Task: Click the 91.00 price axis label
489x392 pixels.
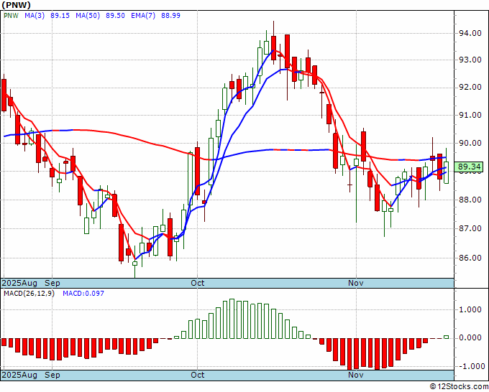Action: click(x=470, y=115)
